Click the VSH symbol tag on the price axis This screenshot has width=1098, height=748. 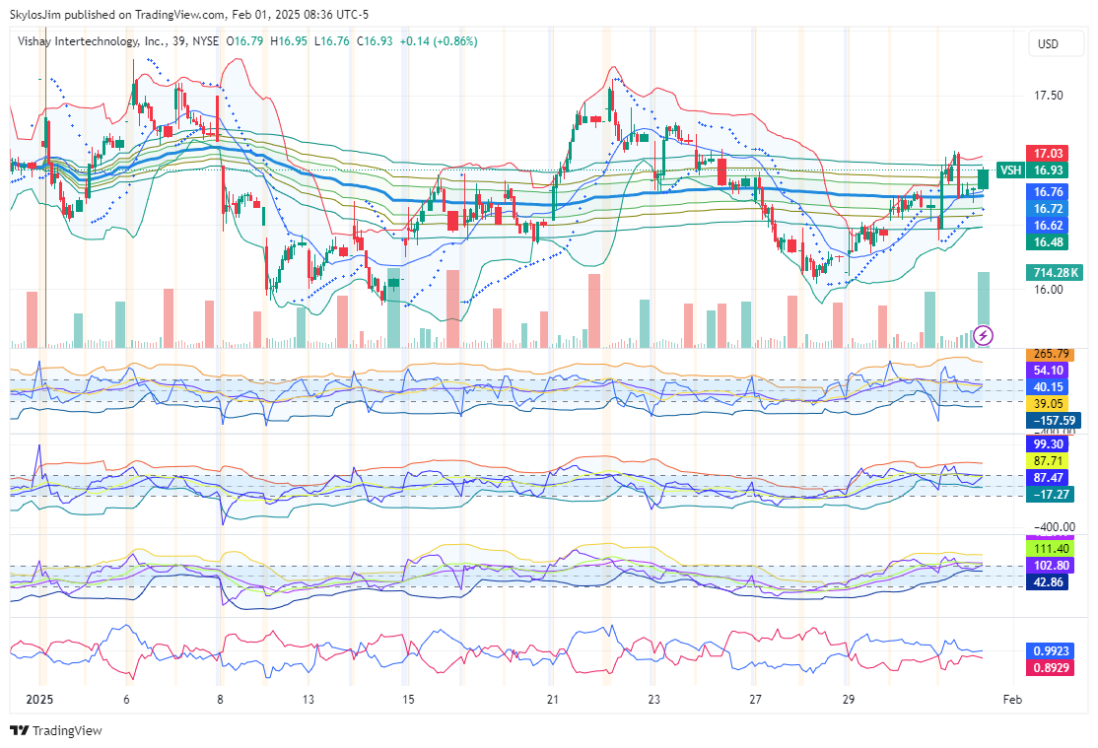pos(1009,170)
